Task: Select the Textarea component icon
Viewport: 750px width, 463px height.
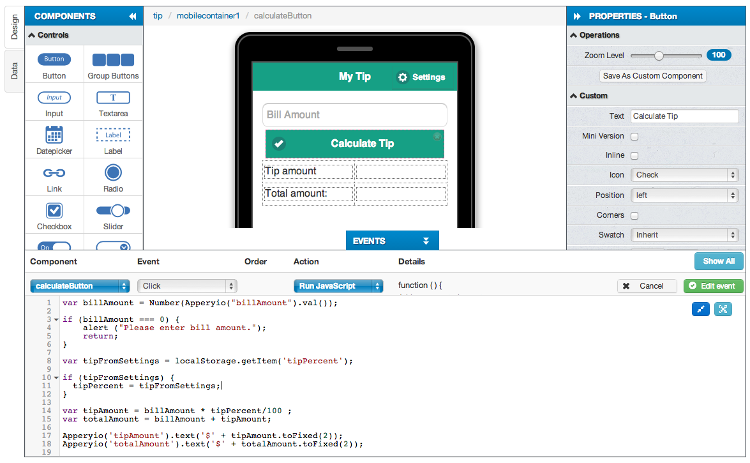Action: tap(113, 98)
